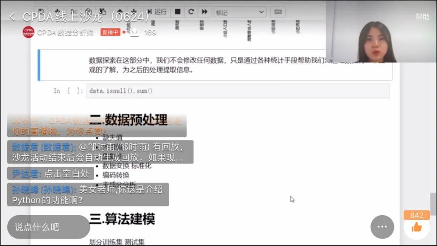Tap the 说点什么吧 comment input
The height and width of the screenshot is (246, 437).
click(49, 227)
